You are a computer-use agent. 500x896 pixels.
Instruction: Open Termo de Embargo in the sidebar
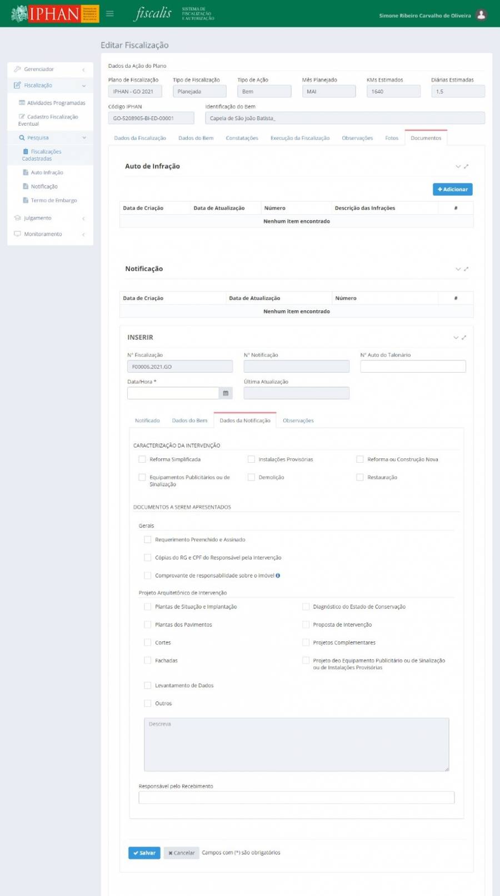(x=53, y=200)
